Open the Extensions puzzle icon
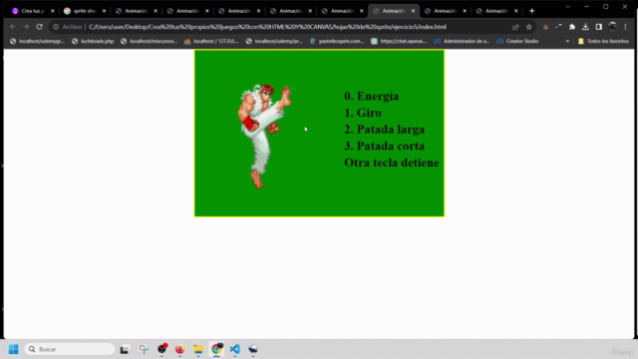638x359 pixels. pyautogui.click(x=572, y=27)
